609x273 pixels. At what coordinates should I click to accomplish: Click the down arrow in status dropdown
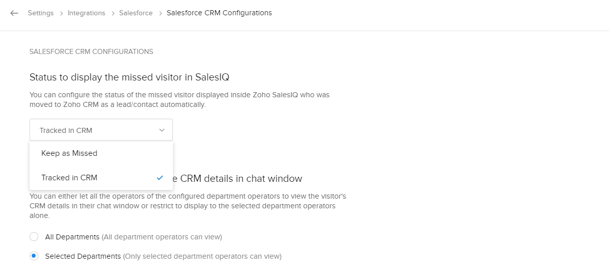pyautogui.click(x=162, y=130)
